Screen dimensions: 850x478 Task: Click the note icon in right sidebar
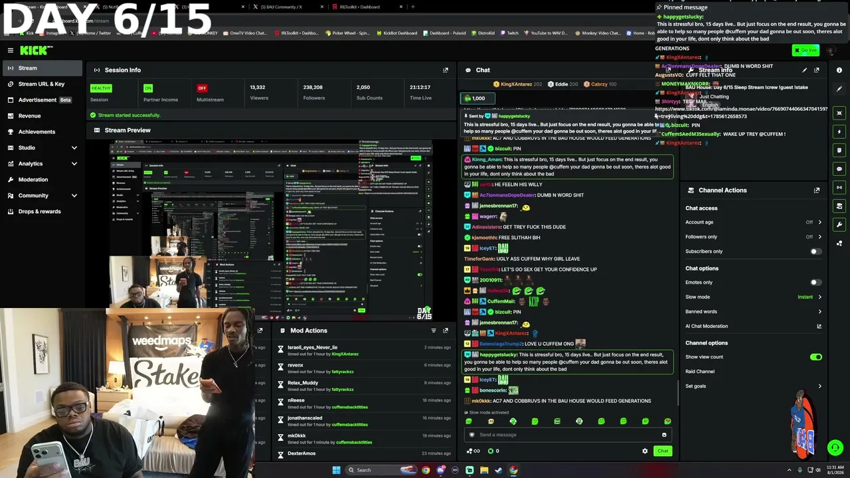(839, 150)
